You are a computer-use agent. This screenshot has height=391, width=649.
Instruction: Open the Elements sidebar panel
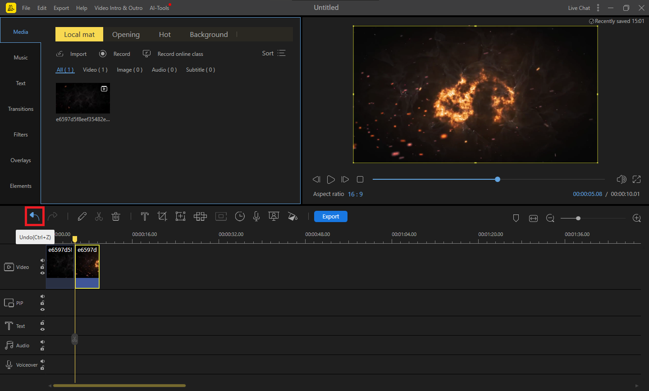point(21,186)
